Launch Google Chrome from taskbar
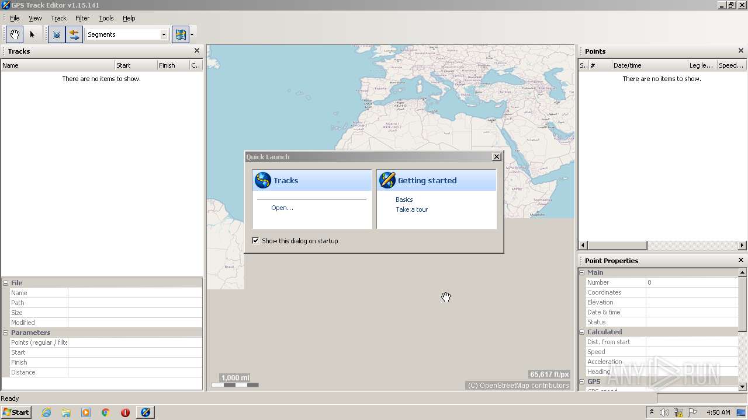The width and height of the screenshot is (748, 420). click(x=106, y=412)
